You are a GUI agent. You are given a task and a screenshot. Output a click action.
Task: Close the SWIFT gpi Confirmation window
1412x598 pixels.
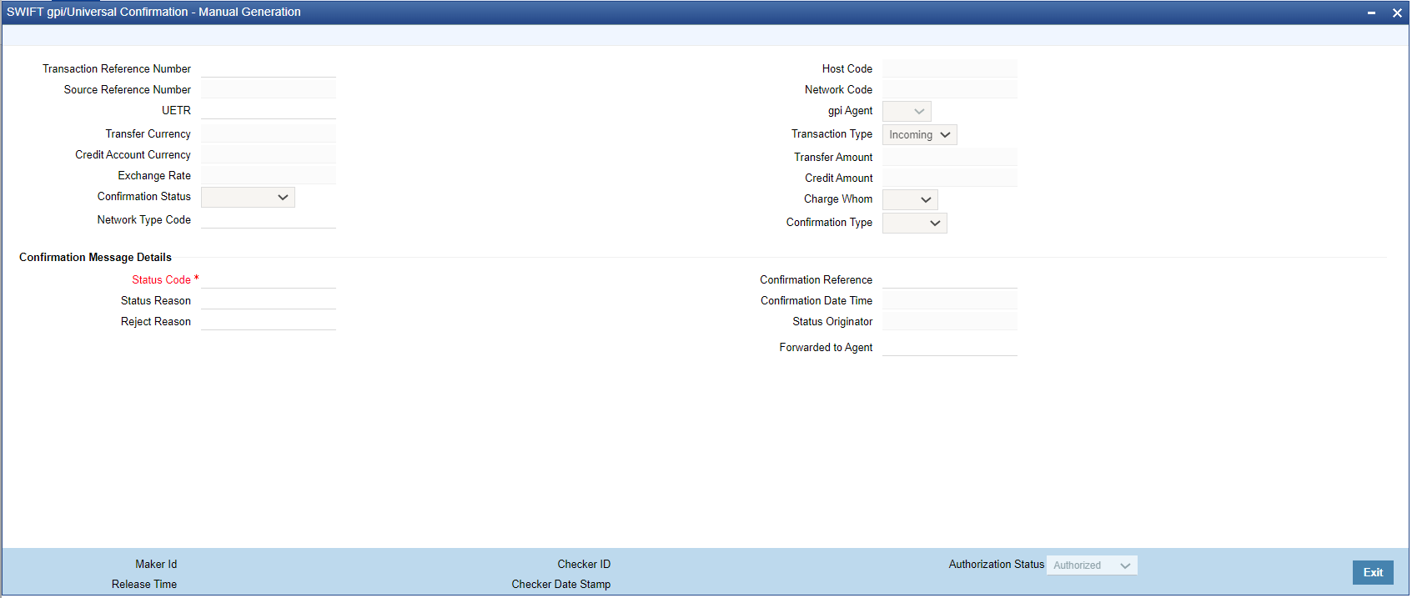tap(1397, 13)
